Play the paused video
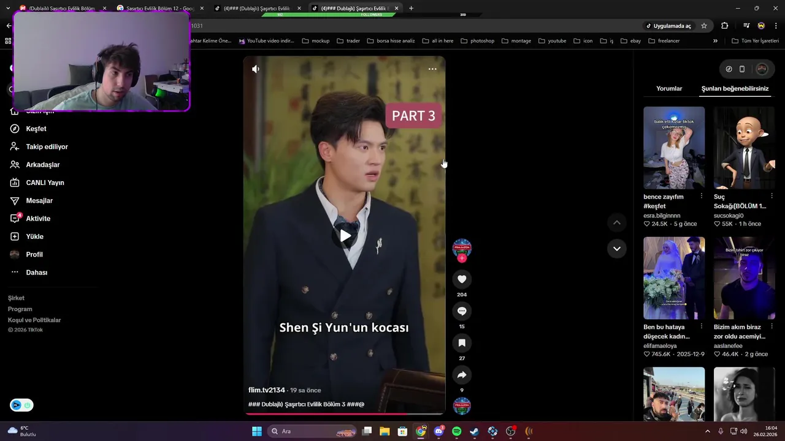Viewport: 785px width, 441px height. 345,236
